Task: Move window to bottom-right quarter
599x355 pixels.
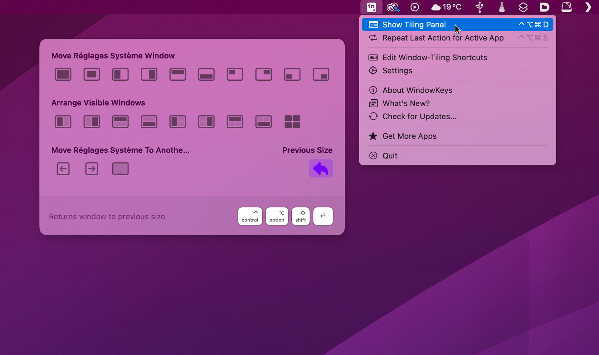Action: 321,74
